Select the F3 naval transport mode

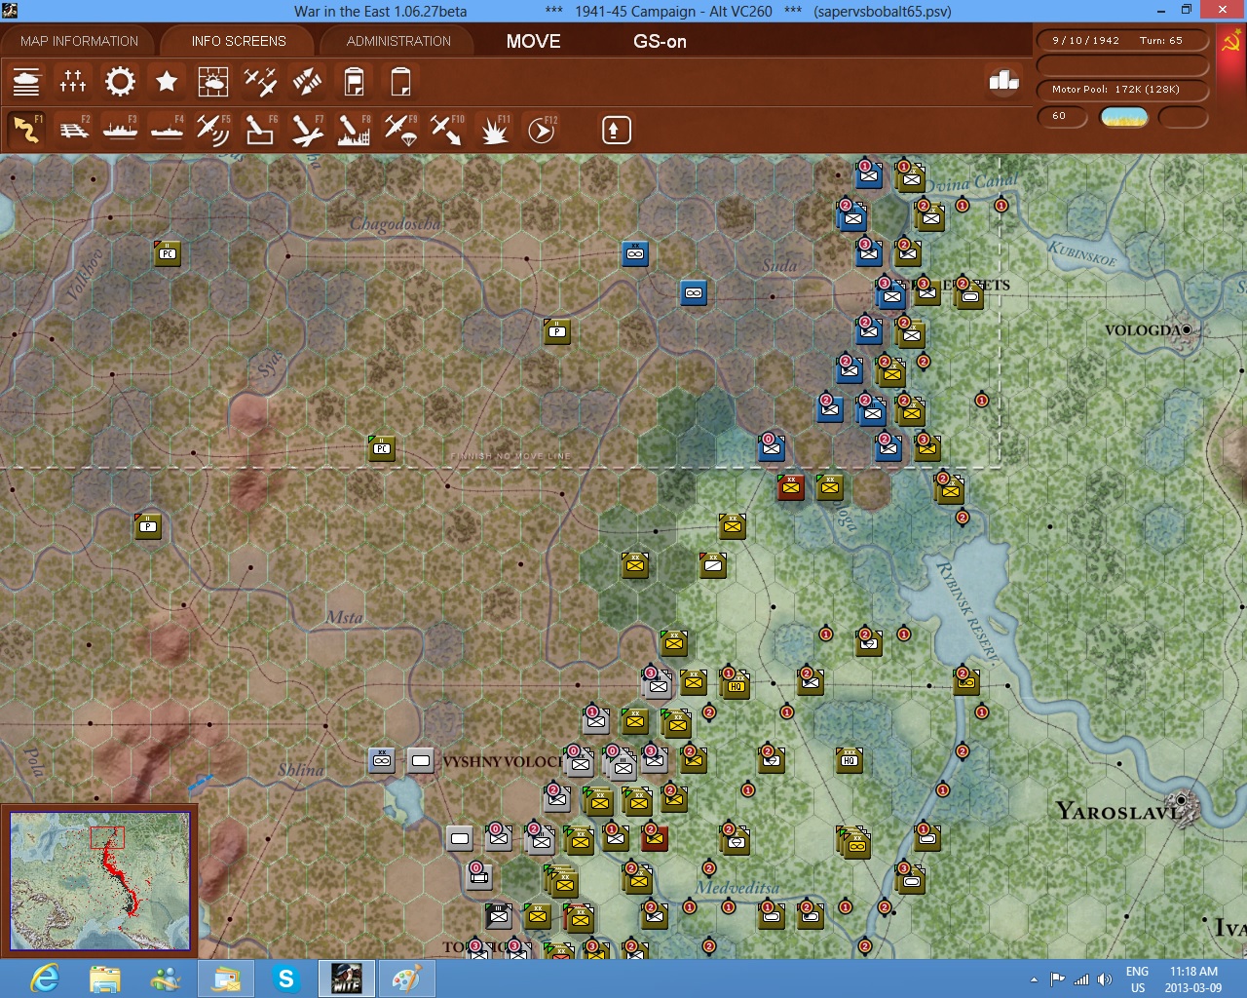[x=120, y=129]
